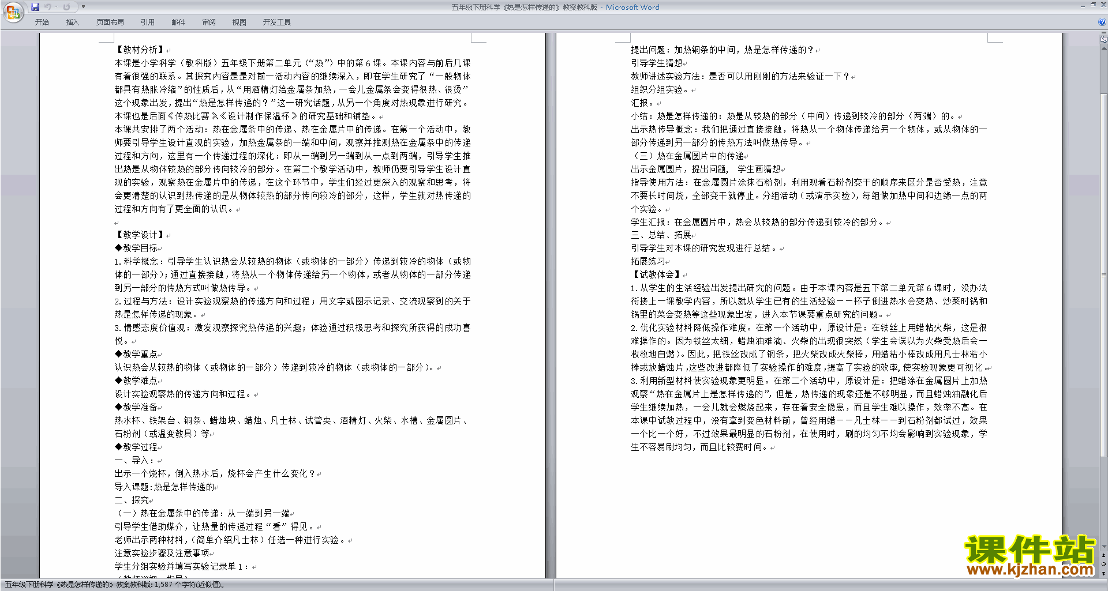Screen dimensions: 1108x591
Task: Open the 审阅 ribbon tab
Action: pos(209,22)
